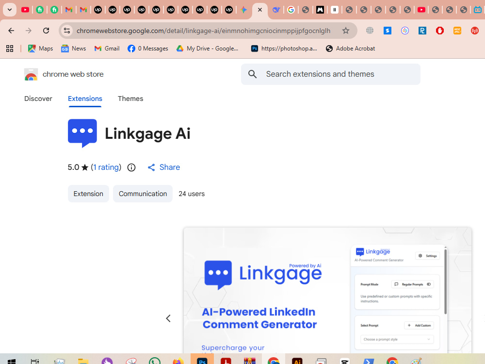Viewport: 485px width, 364px height.
Task: Switch to the Gemini sparkle tab
Action: point(244,10)
